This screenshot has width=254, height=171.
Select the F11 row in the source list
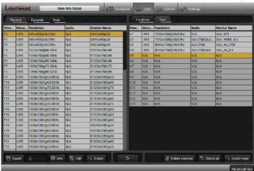point(63,88)
